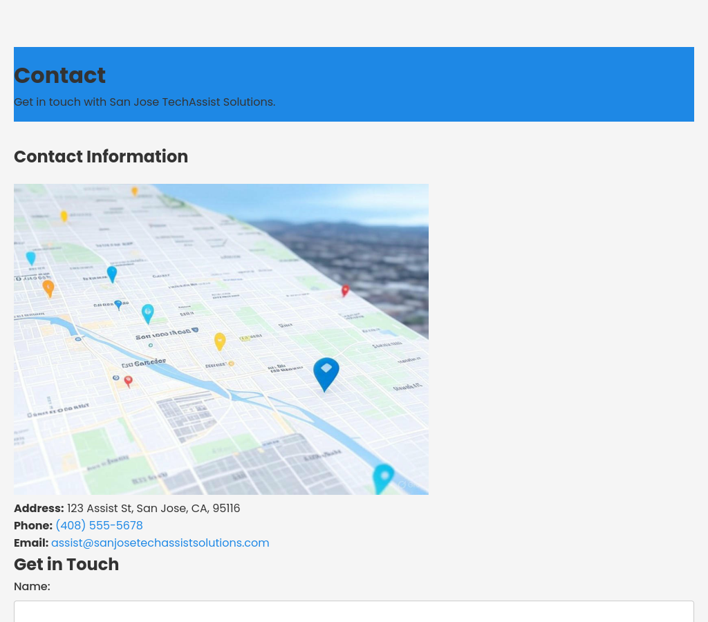Call the phone number (408) 555-5678
This screenshot has width=708, height=622.
(x=99, y=525)
